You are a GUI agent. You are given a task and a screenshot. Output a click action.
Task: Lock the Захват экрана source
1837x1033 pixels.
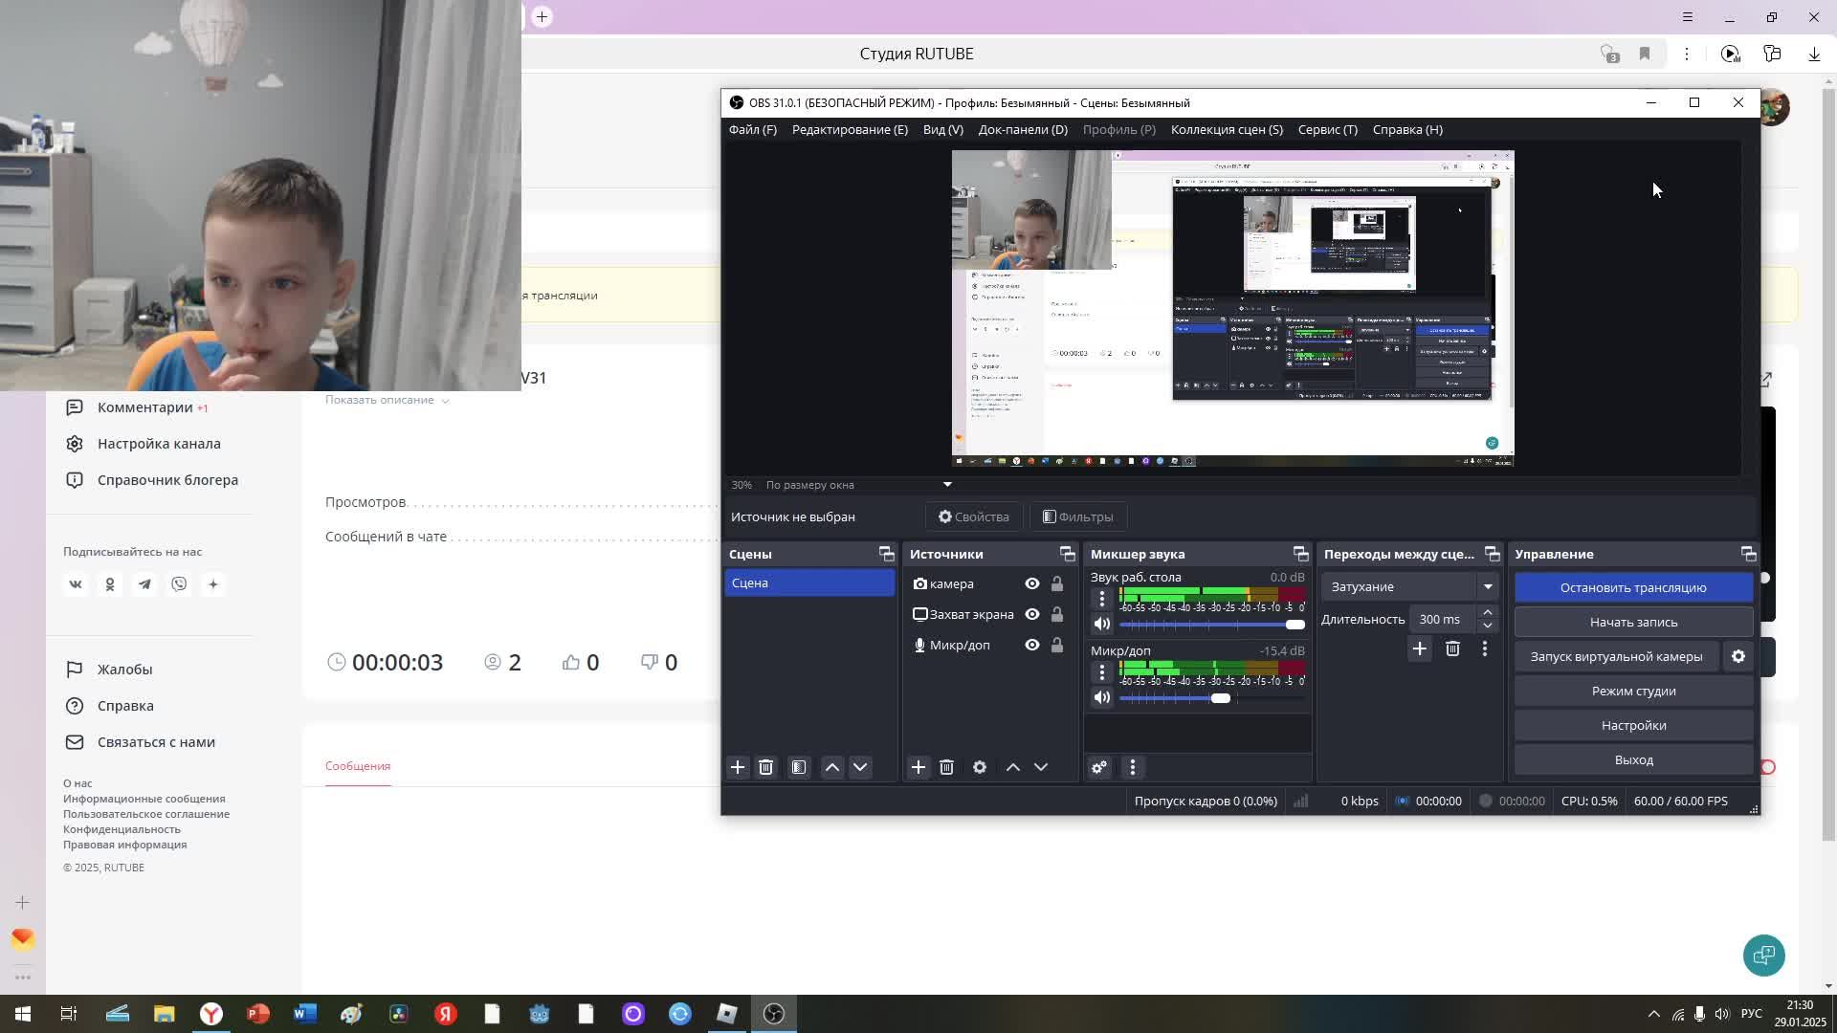pyautogui.click(x=1057, y=614)
